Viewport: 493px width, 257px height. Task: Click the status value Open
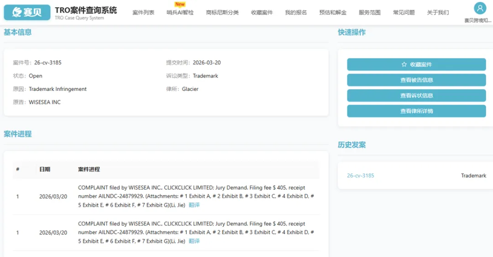tap(36, 76)
